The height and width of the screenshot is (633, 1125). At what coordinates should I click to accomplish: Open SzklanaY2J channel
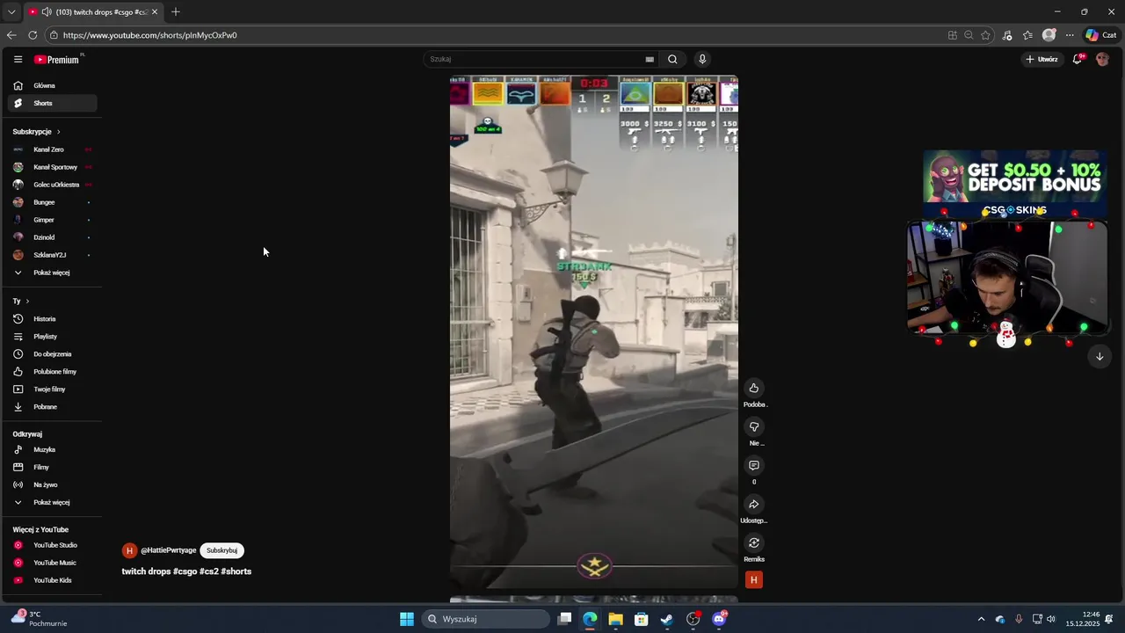(53, 255)
